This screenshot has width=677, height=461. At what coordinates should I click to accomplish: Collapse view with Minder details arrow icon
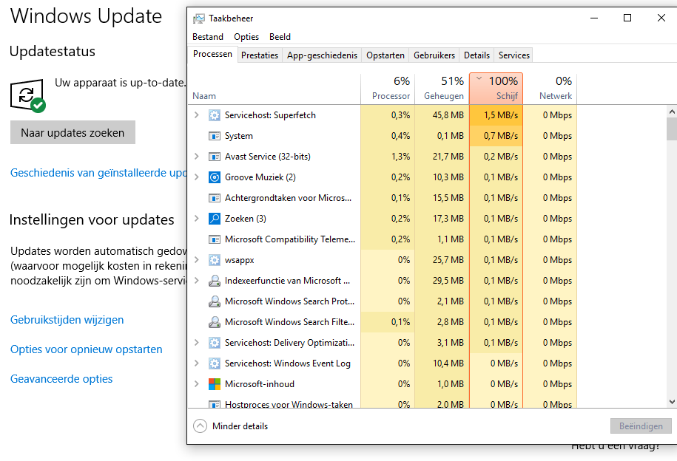(200, 426)
